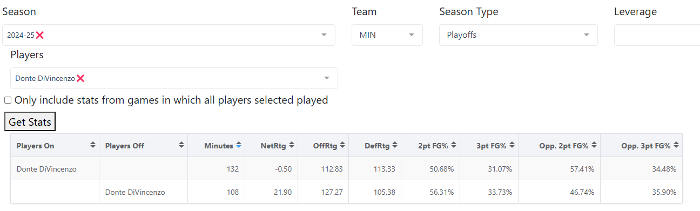700x211 pixels.
Task: Sort by DefRtg column icon
Action: point(395,146)
